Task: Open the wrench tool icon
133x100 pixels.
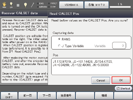Action: [32, 5]
